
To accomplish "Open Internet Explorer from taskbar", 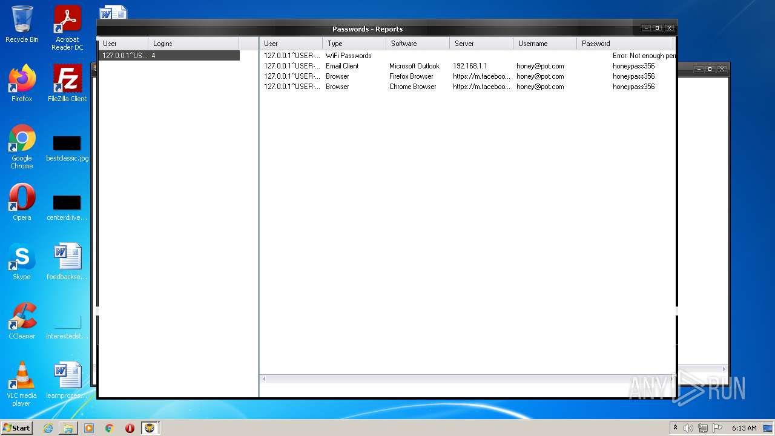I will (x=48, y=428).
